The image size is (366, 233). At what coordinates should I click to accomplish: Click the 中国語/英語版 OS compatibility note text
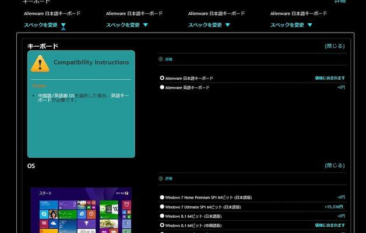(x=83, y=98)
